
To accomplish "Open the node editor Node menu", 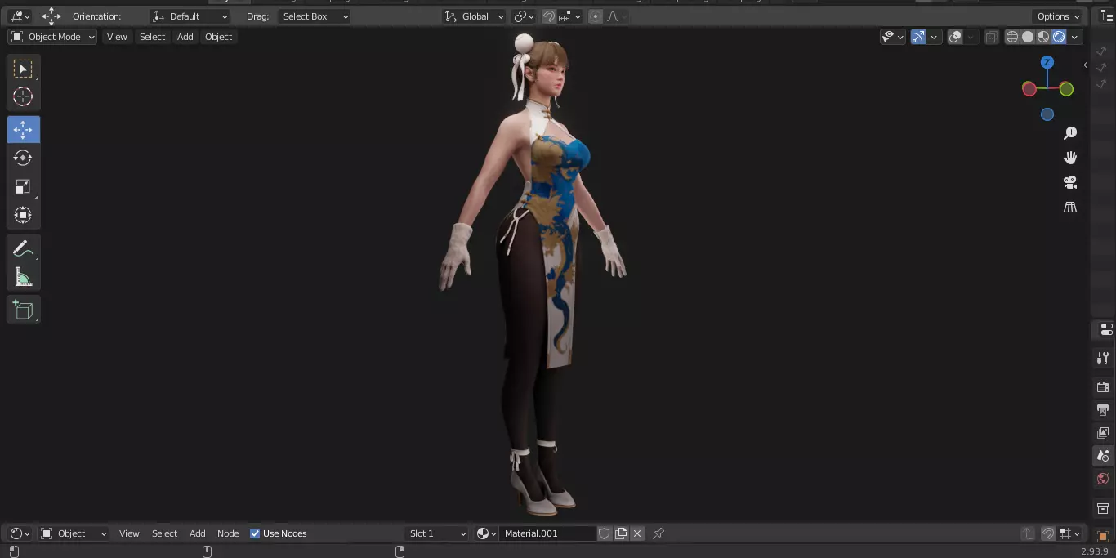I will pyautogui.click(x=228, y=533).
